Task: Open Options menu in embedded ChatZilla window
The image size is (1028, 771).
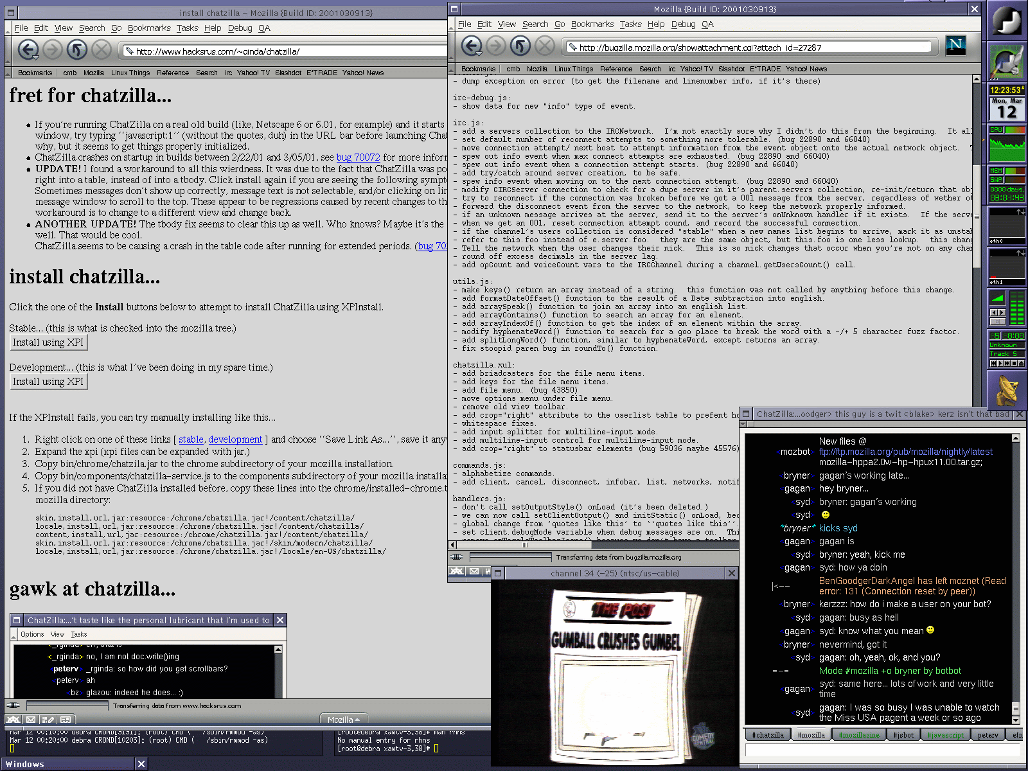Action: tap(32, 634)
